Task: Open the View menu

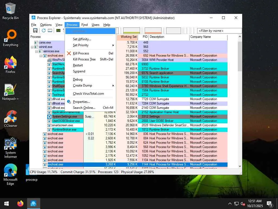Action: tap(59, 25)
